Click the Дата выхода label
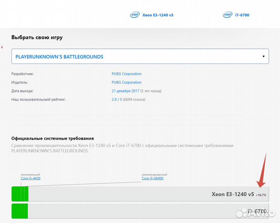This screenshot has width=280, height=223. point(22,91)
